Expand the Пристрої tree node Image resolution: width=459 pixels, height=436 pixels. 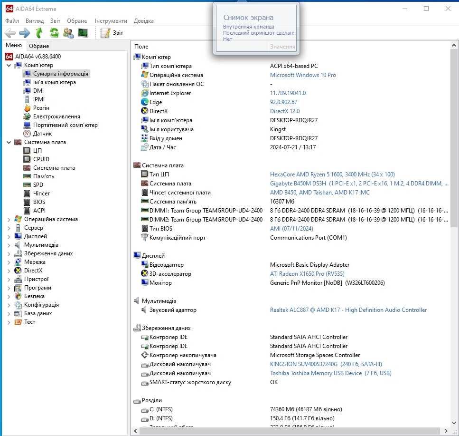(9, 279)
